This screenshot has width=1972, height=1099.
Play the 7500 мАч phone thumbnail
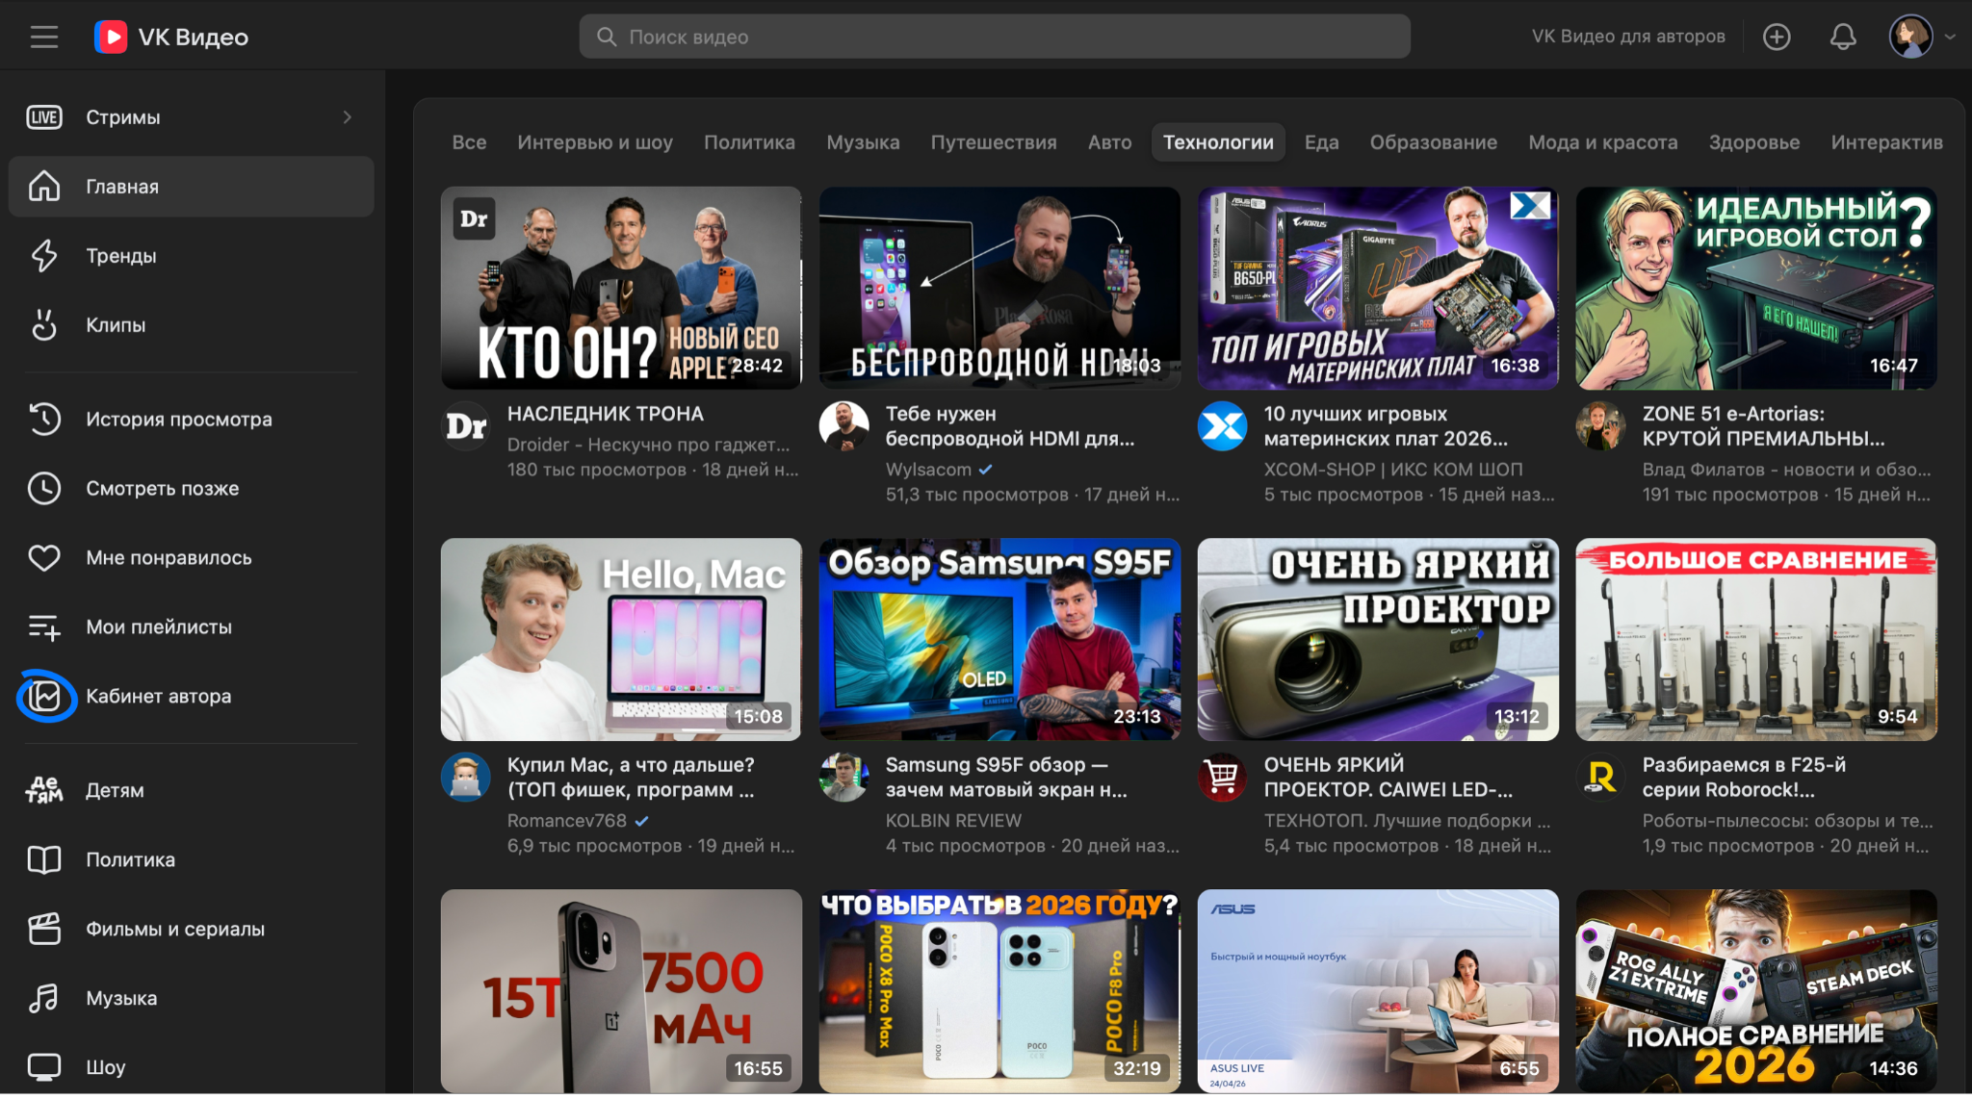[621, 990]
